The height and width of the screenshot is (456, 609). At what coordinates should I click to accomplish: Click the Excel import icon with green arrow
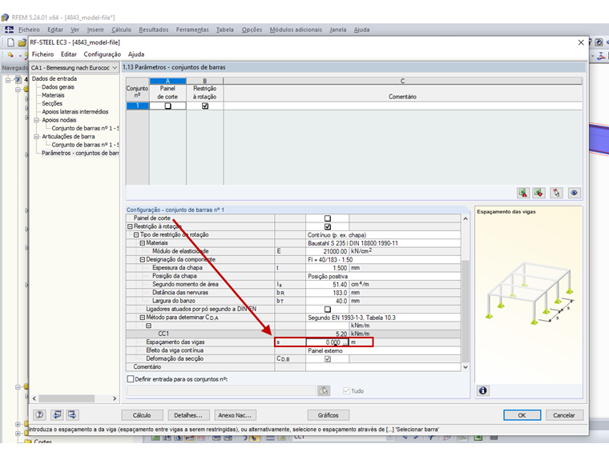pos(538,193)
